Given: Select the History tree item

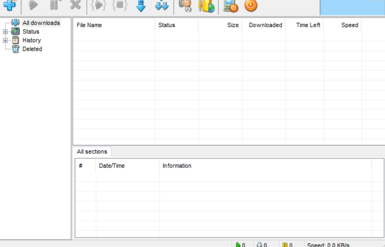Looking at the screenshot, I should click(x=32, y=40).
